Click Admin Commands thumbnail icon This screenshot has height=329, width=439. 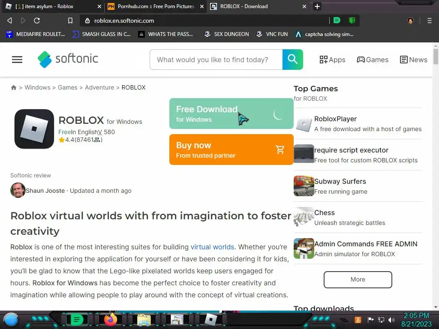pyautogui.click(x=304, y=248)
